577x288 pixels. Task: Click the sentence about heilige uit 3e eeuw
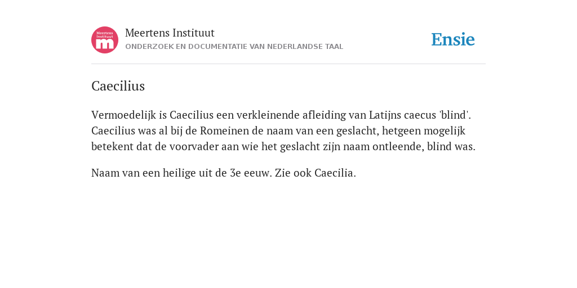point(182,173)
